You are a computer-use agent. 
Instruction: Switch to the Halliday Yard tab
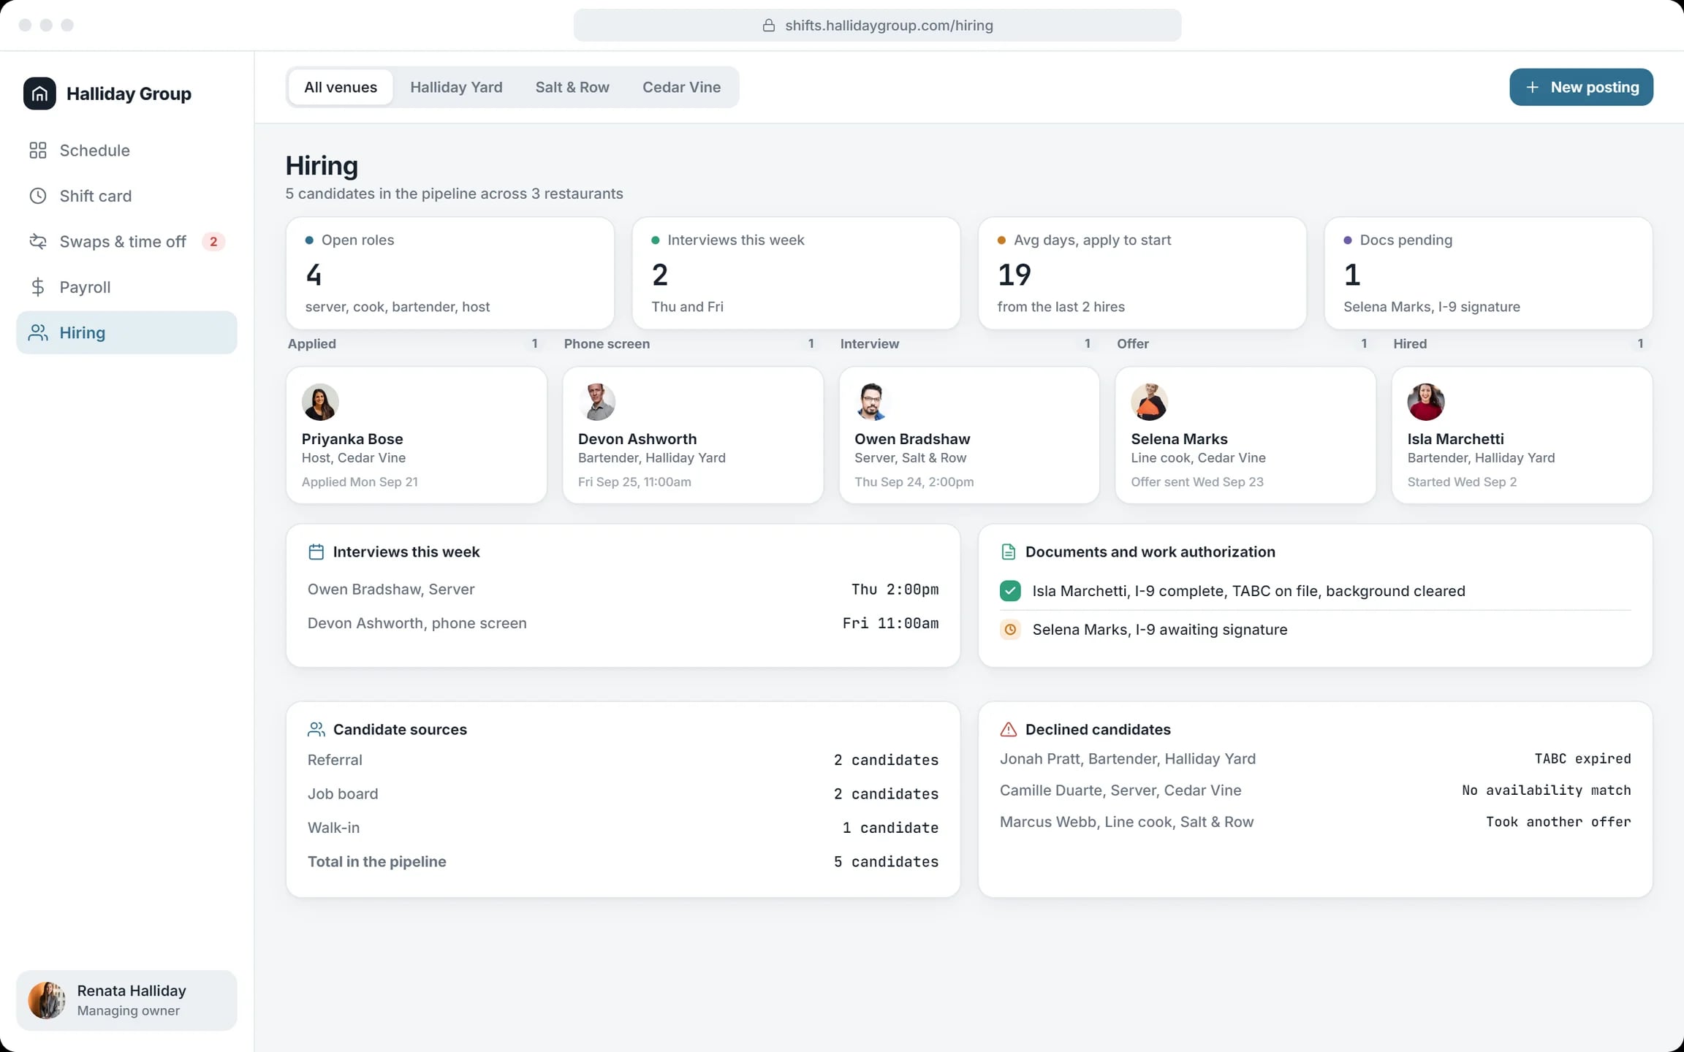456,88
